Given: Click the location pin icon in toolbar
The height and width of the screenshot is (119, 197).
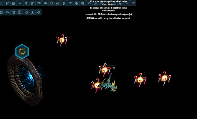Looking at the screenshot, I should 26,3.
